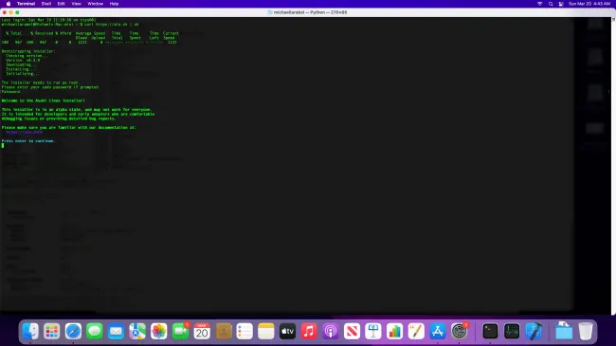Screen dimensions: 616x346
Task: Follow the alx.sh documentation link
Action: [x=25, y=132]
